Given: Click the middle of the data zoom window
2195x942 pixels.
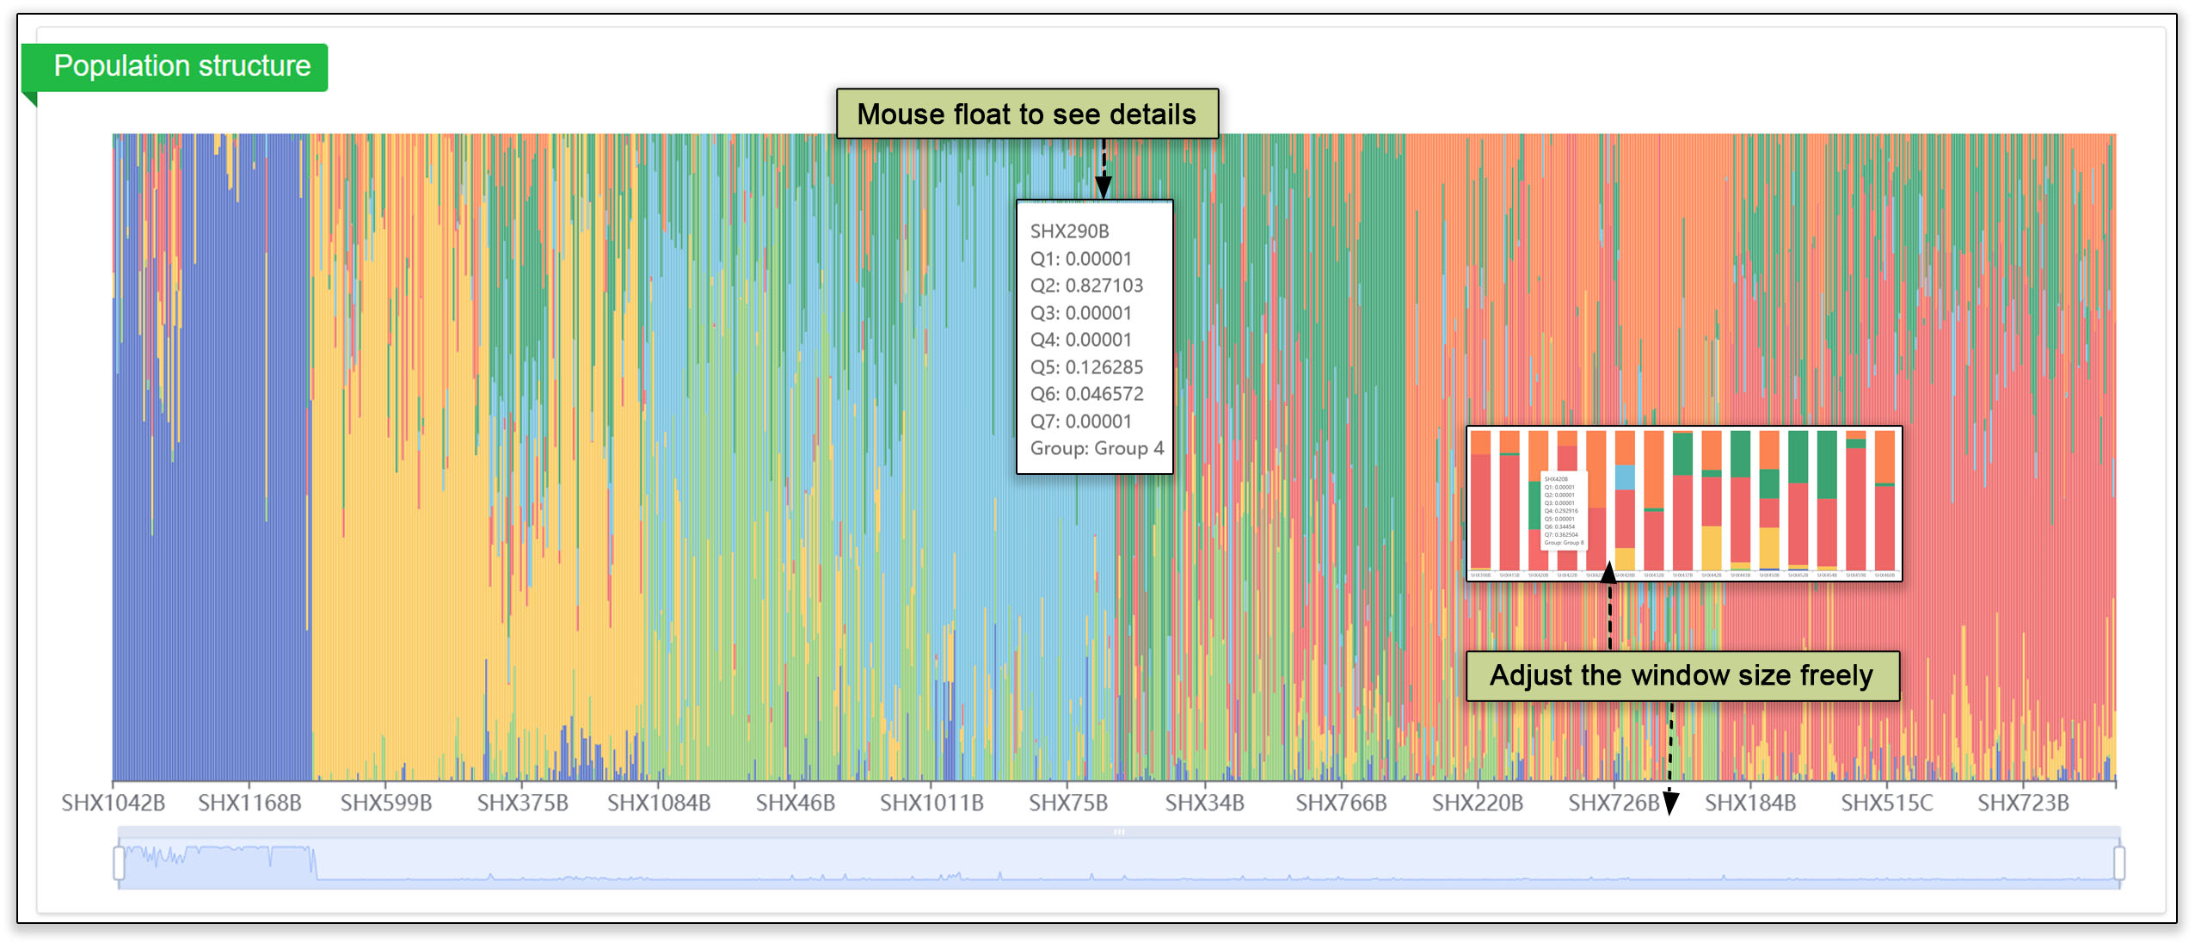Looking at the screenshot, I should pyautogui.click(x=1118, y=865).
